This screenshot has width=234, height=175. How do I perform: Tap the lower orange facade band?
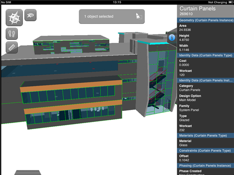tap(73, 107)
